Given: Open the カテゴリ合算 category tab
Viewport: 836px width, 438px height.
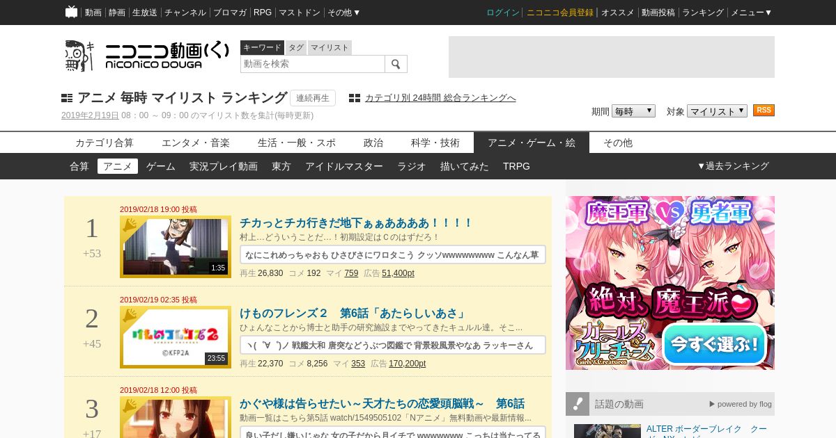Looking at the screenshot, I should pyautogui.click(x=104, y=143).
